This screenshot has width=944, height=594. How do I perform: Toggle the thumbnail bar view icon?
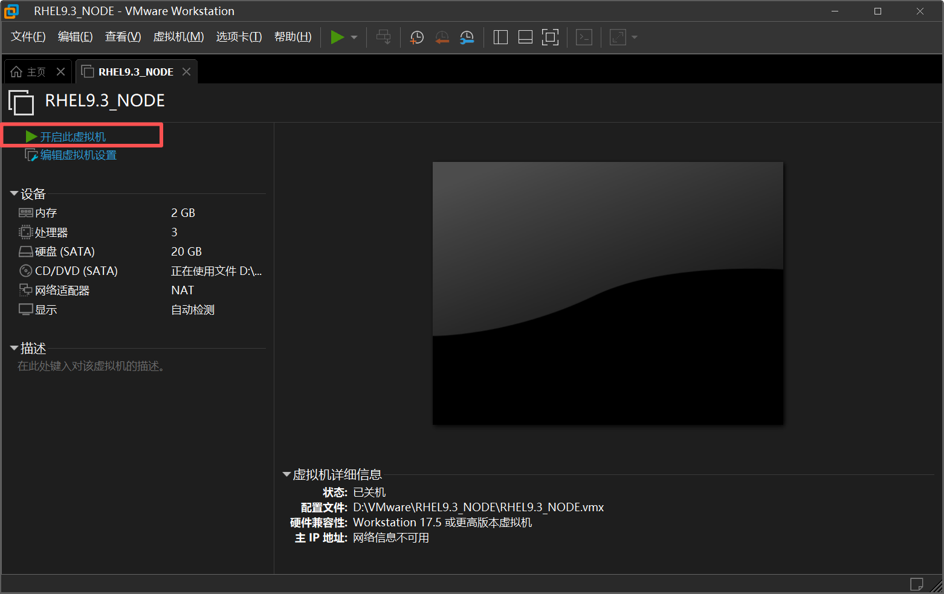tap(525, 37)
